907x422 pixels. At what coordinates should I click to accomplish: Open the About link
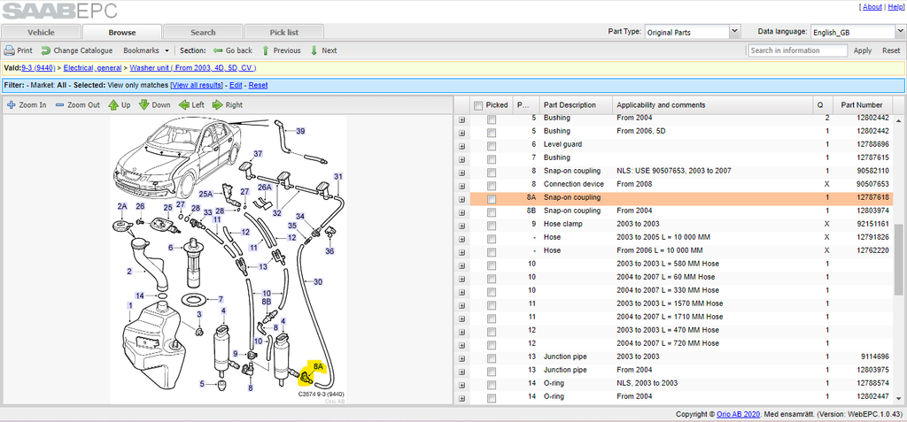tap(872, 7)
